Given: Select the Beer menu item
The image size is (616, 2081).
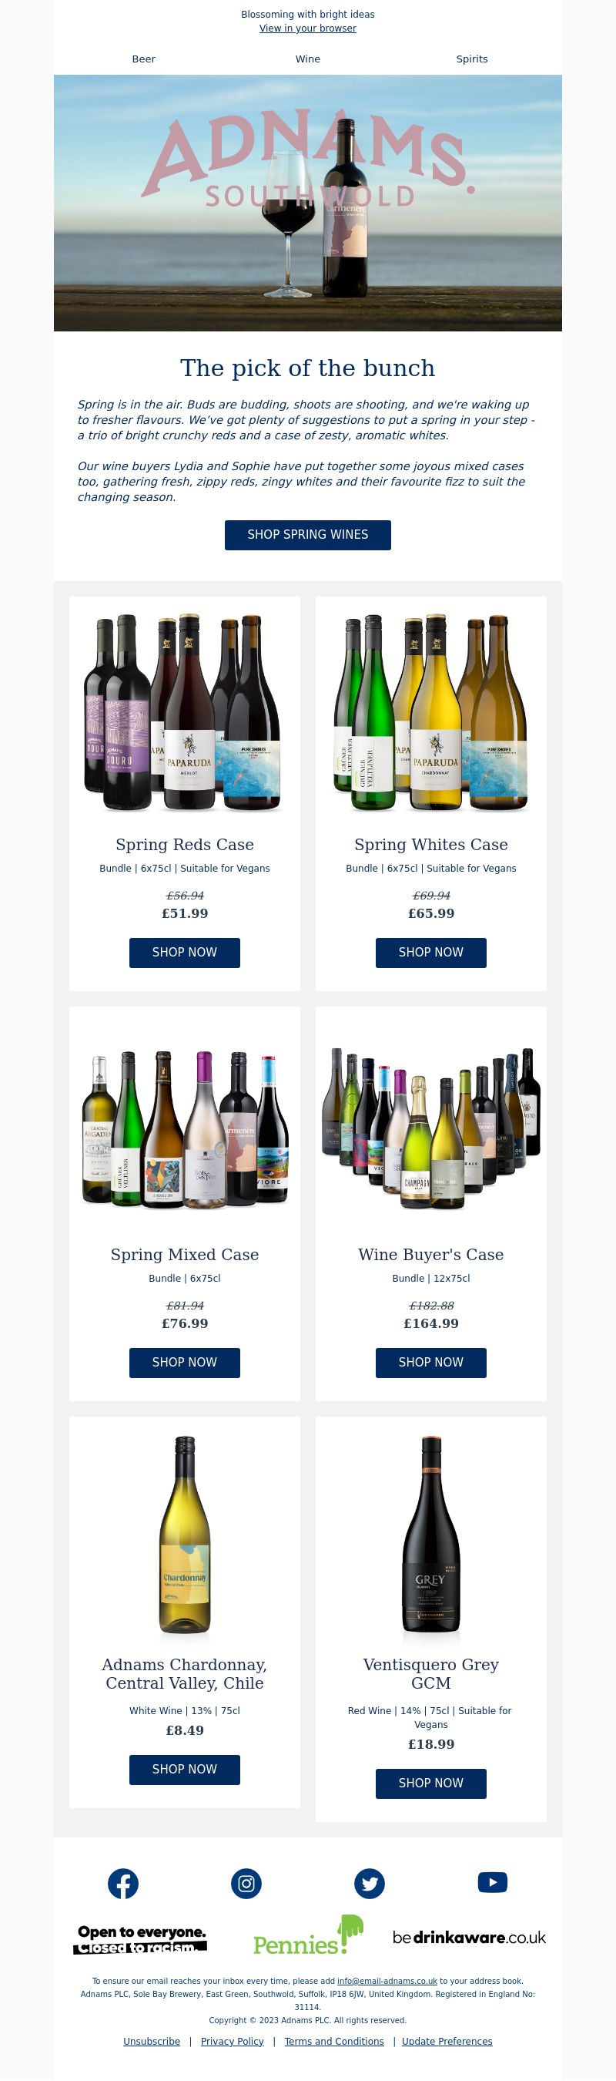Looking at the screenshot, I should [144, 59].
